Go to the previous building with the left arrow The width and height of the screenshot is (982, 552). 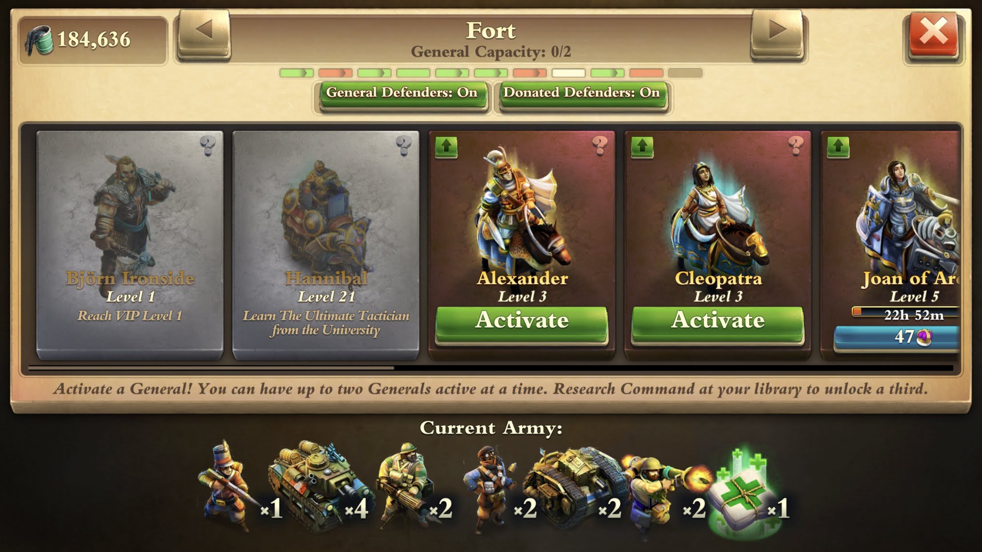click(205, 35)
